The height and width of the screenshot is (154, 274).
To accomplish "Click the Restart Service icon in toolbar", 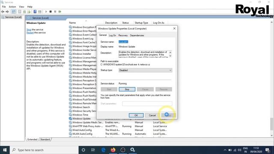I will click(x=60, y=12).
